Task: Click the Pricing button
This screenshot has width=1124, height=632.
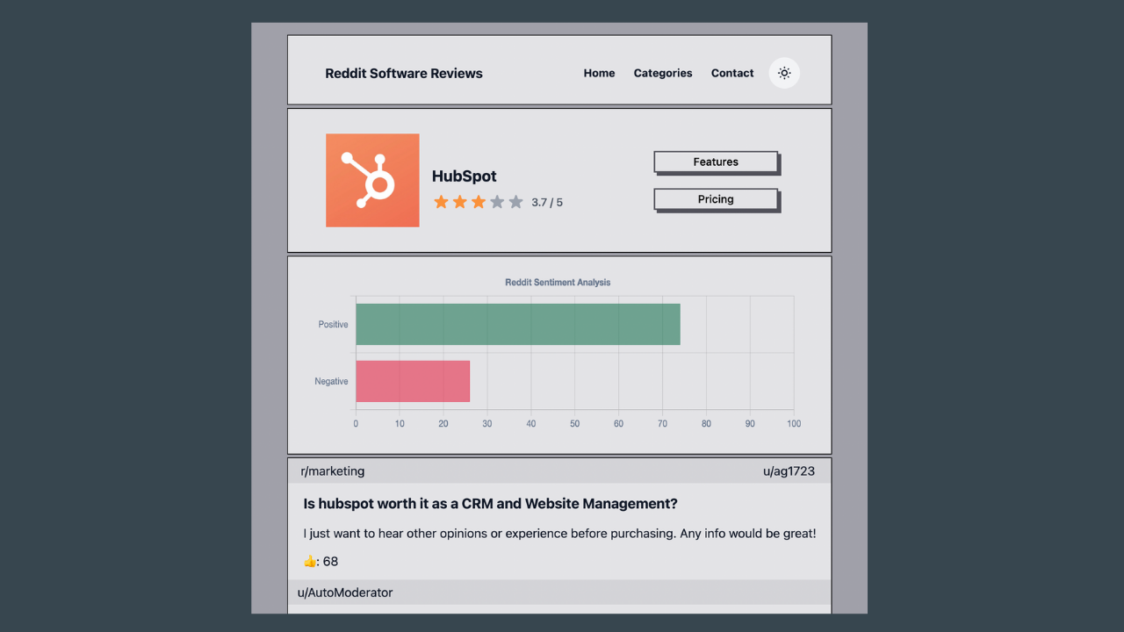Action: pyautogui.click(x=716, y=199)
